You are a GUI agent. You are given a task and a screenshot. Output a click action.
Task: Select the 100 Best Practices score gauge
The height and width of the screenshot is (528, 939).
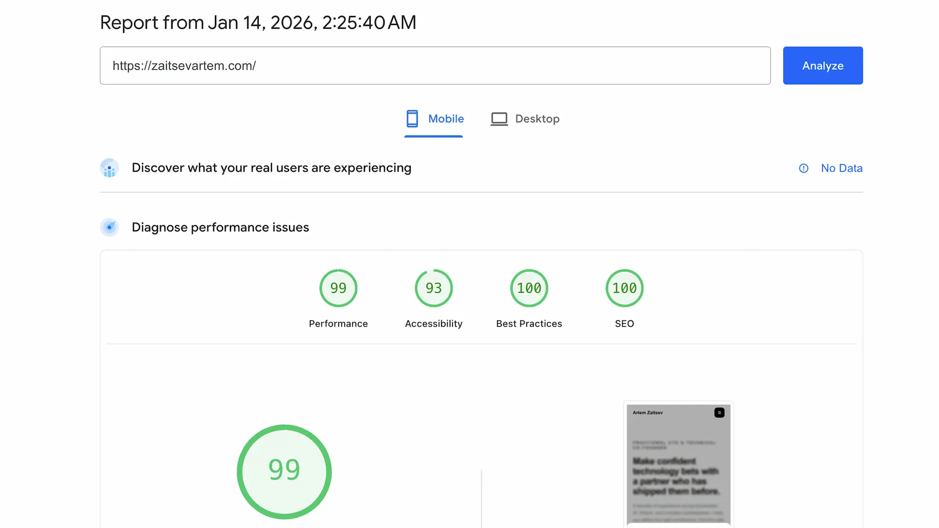pos(529,288)
